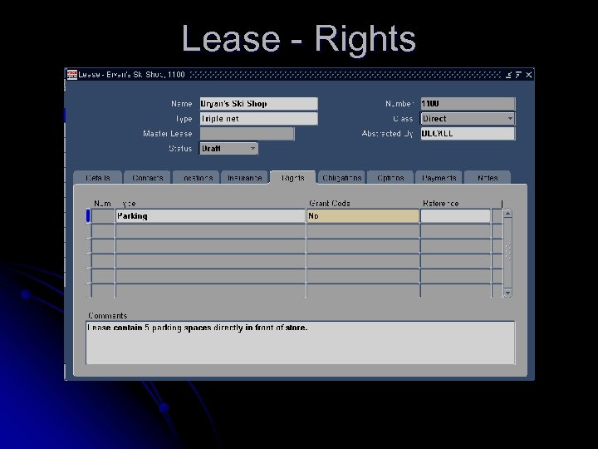Close the Lease window
This screenshot has height=449, width=598.
(x=528, y=75)
